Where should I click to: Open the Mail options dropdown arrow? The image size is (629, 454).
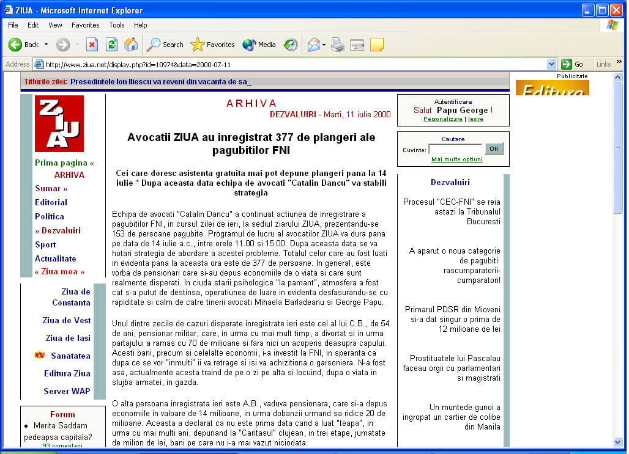click(324, 45)
